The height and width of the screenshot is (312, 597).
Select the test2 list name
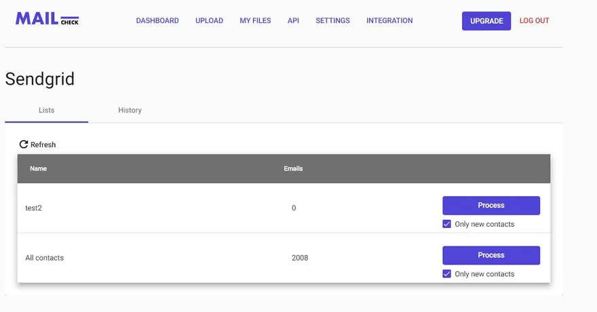point(33,208)
